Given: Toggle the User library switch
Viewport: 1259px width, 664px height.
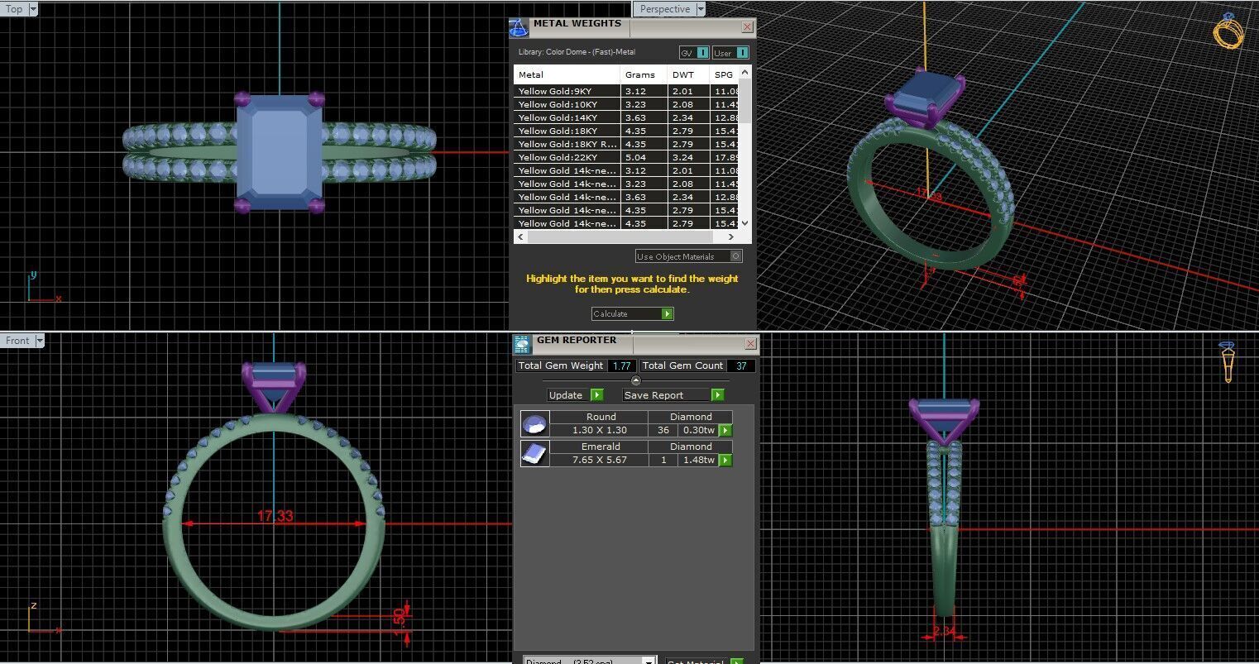Looking at the screenshot, I should pos(742,53).
